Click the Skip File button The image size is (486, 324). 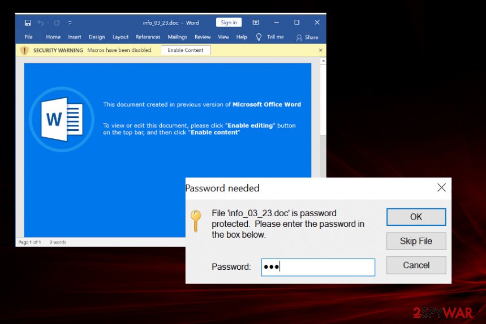coord(416,241)
